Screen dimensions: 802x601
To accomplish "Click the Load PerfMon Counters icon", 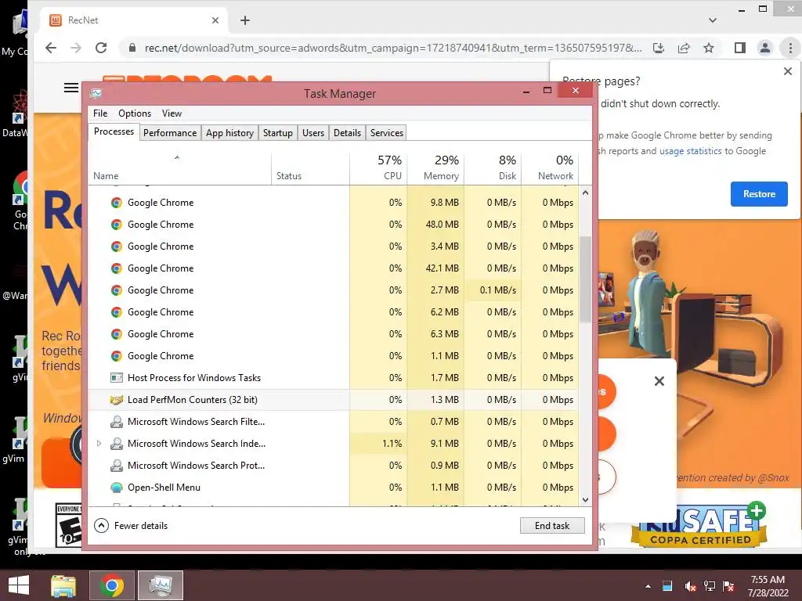I will pyautogui.click(x=117, y=400).
